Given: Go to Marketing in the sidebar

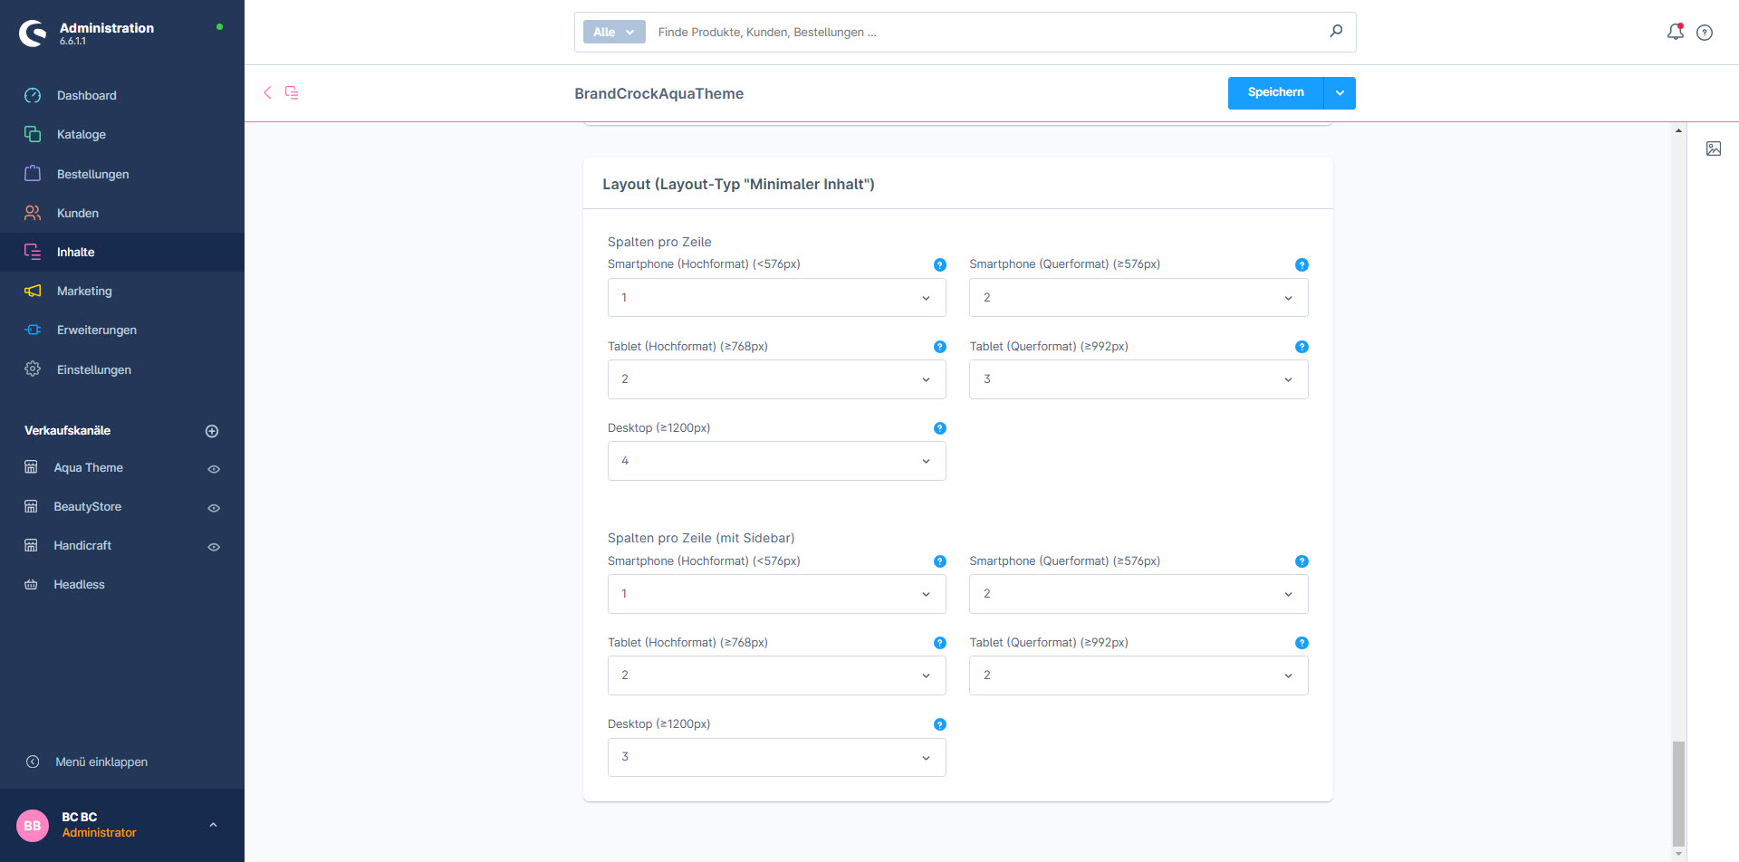Looking at the screenshot, I should 84,291.
